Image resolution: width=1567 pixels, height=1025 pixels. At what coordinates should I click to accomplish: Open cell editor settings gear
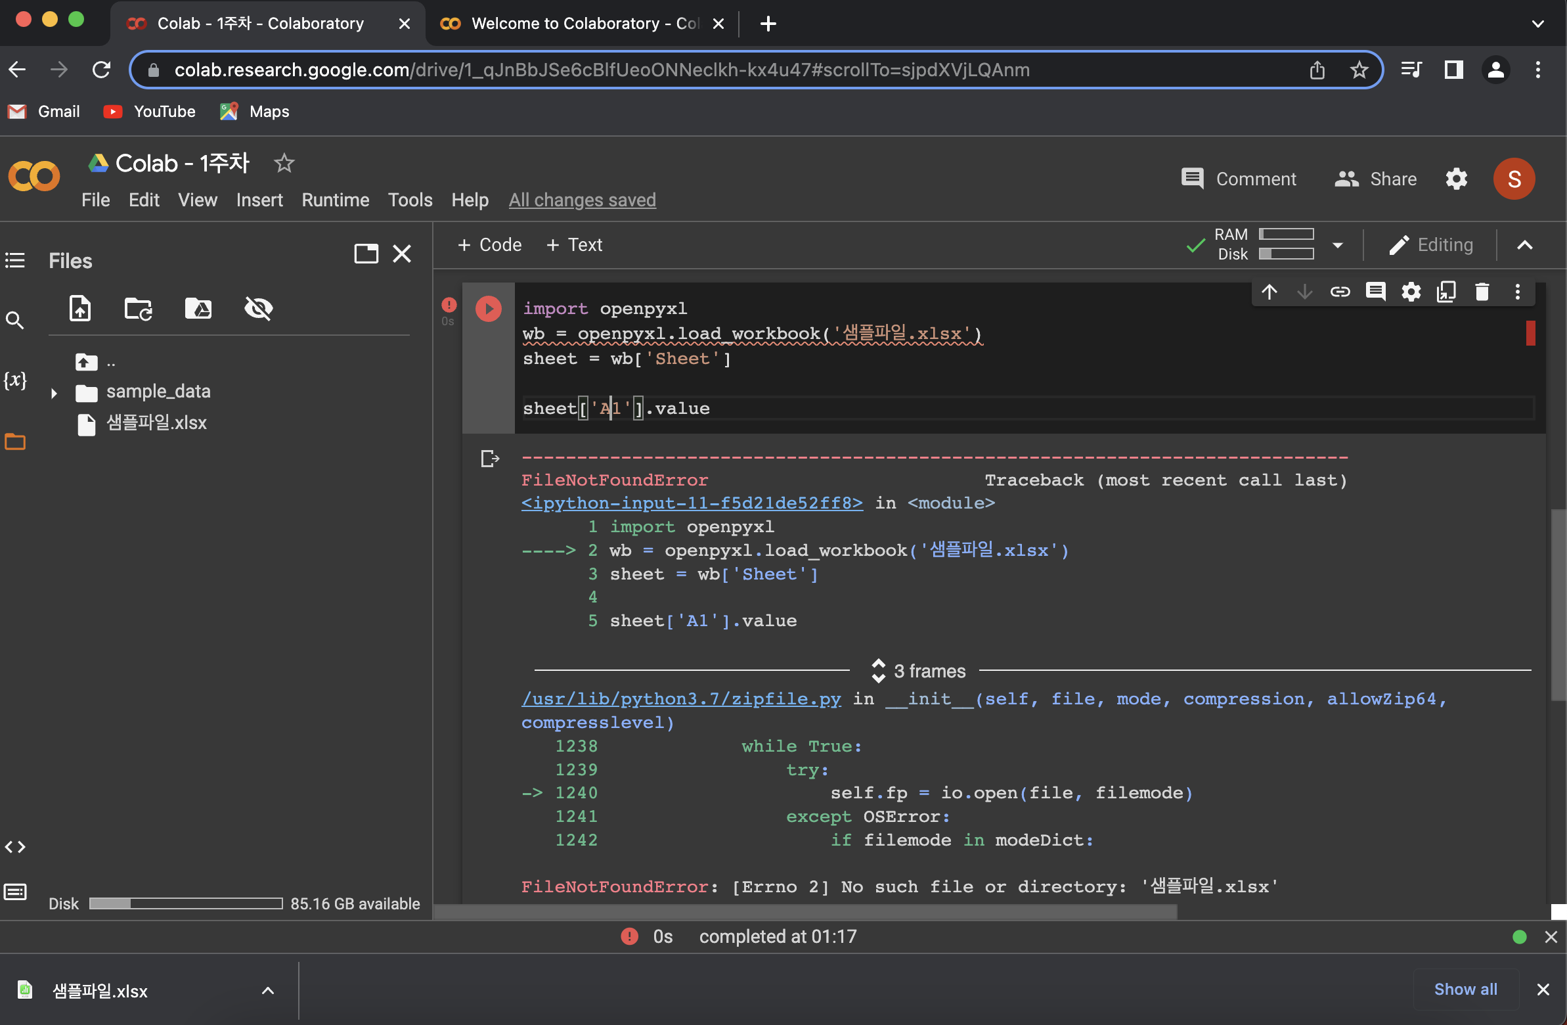point(1411,292)
